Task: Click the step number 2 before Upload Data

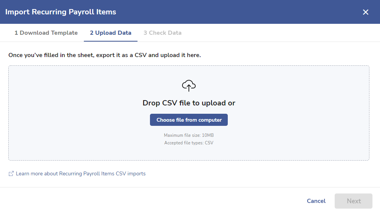Action: tap(92, 33)
